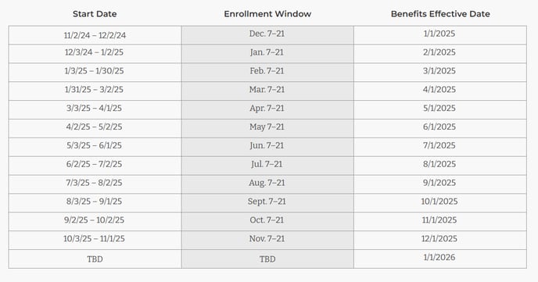Select the 9/2/25 – 10/2/25 start date cell
The image size is (538, 282).
(x=95, y=221)
